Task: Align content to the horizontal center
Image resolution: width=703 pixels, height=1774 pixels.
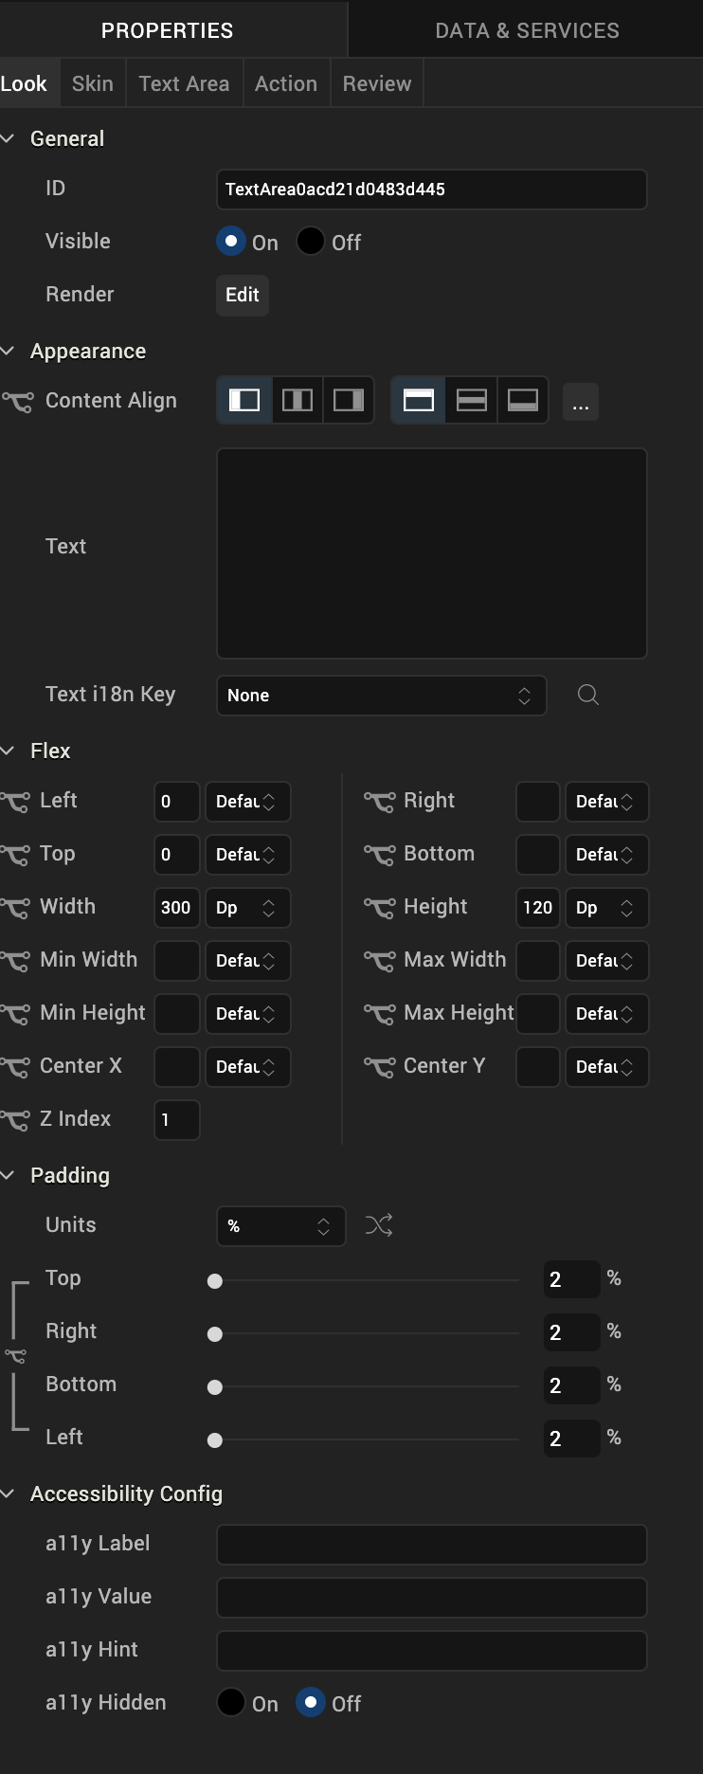Action: pyautogui.click(x=297, y=401)
